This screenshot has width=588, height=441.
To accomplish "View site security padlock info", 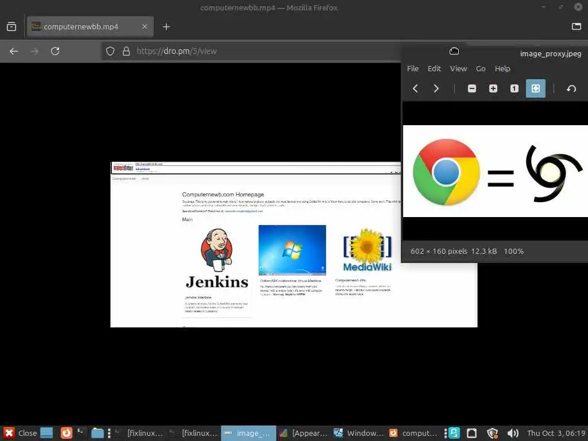I will pyautogui.click(x=126, y=51).
